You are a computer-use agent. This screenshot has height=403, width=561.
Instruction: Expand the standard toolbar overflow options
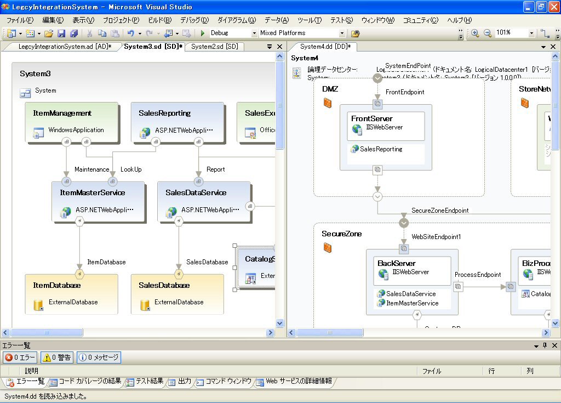pyautogui.click(x=461, y=33)
